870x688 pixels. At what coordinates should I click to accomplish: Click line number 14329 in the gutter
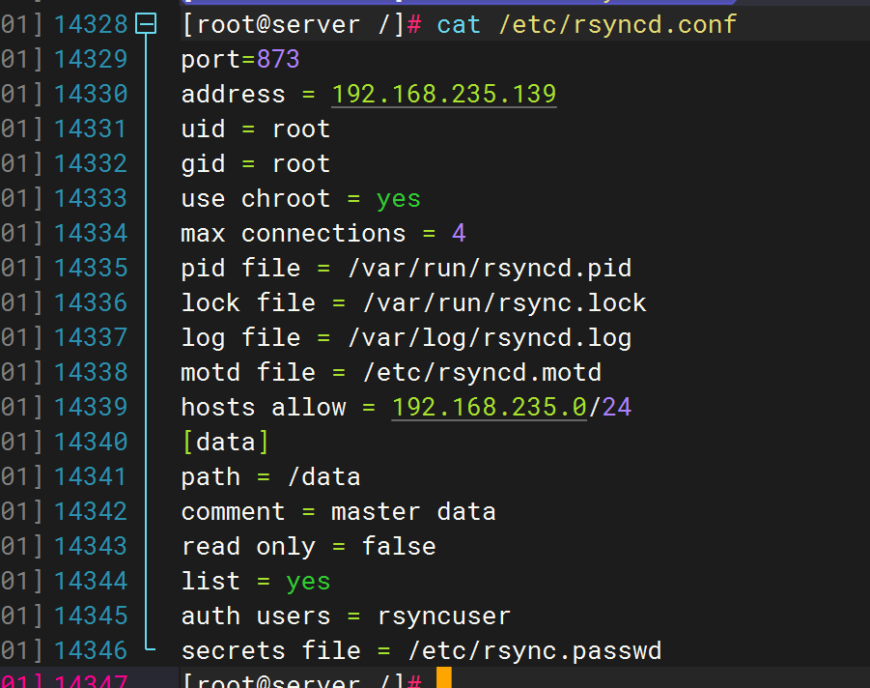[x=91, y=59]
